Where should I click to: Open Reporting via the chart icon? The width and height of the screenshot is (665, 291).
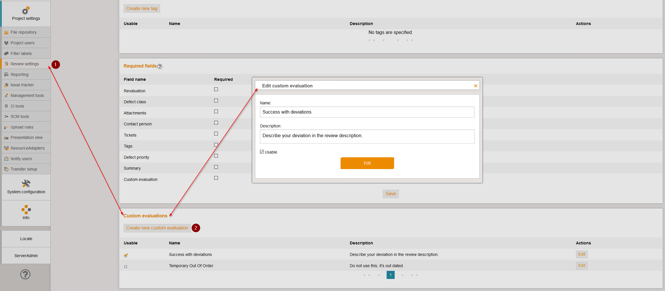click(x=6, y=74)
